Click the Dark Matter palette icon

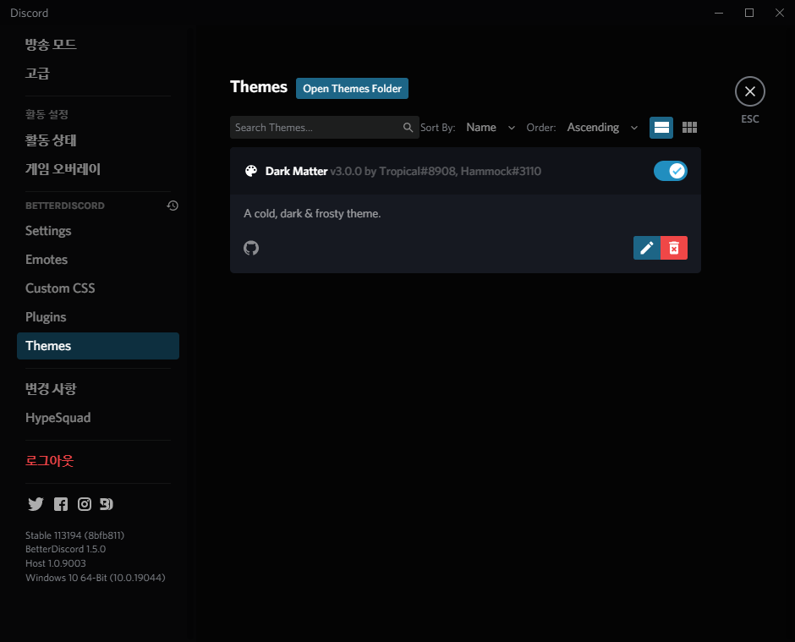pos(251,171)
